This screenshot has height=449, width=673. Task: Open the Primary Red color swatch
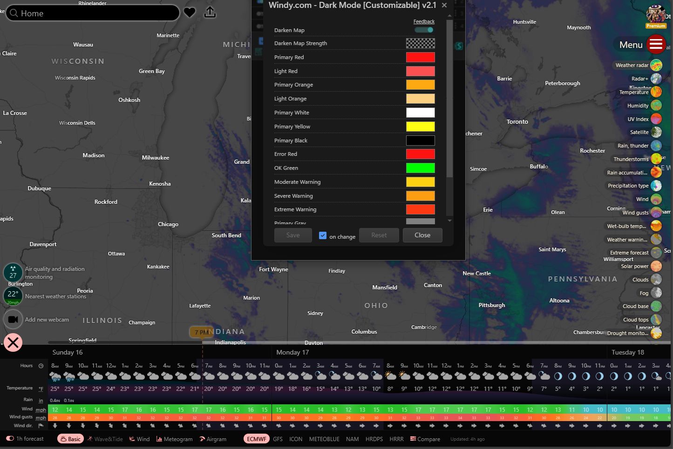pos(421,57)
